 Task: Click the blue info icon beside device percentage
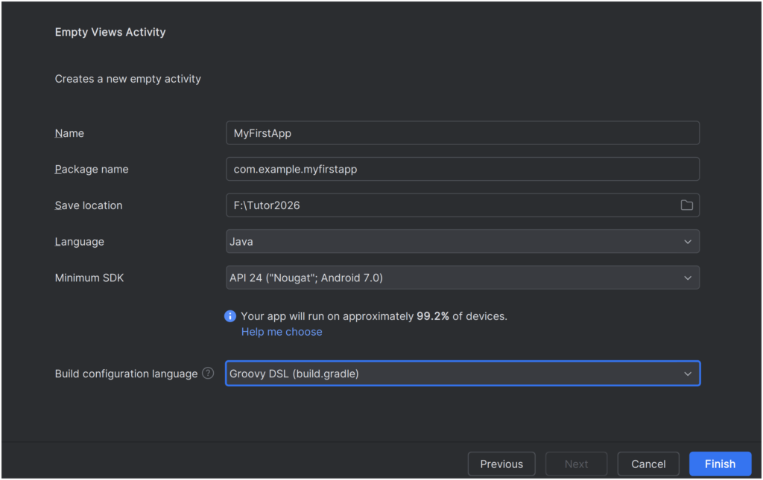pyautogui.click(x=230, y=316)
